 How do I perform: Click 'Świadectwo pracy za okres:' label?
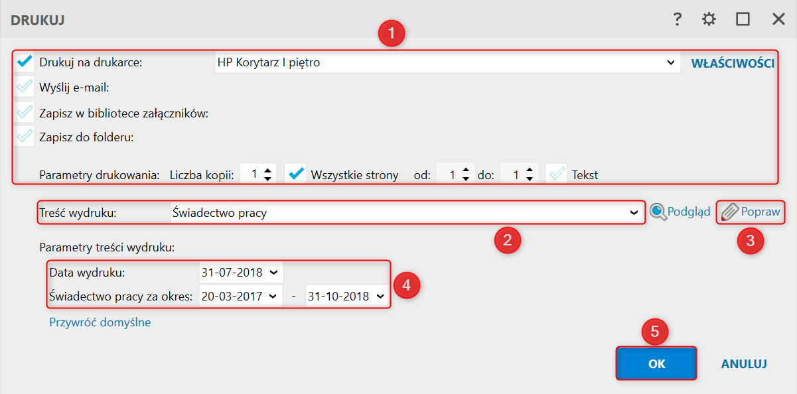(x=121, y=296)
